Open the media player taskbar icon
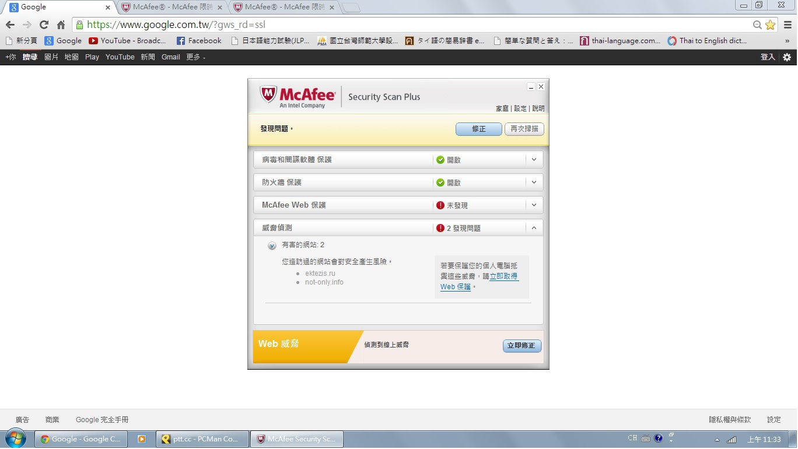Viewport: 798px width, 449px height. click(142, 439)
